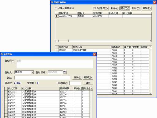Click down arrow of 盤點記錄列表 detail grid scrollbar
The height and width of the screenshot is (118, 157).
(151, 93)
